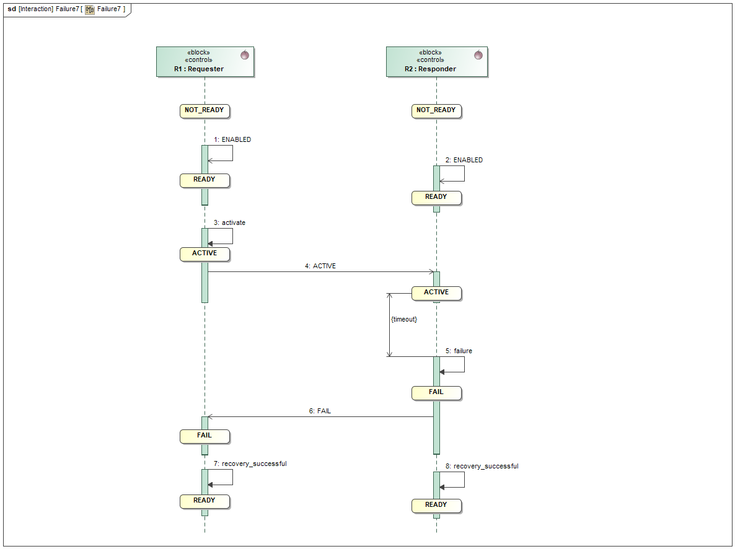Click the control stereotype icon on R2 Responder head

coord(477,55)
